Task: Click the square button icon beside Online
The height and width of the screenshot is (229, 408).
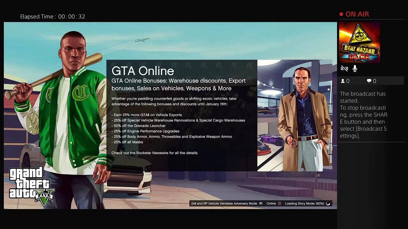Action: pos(280,204)
